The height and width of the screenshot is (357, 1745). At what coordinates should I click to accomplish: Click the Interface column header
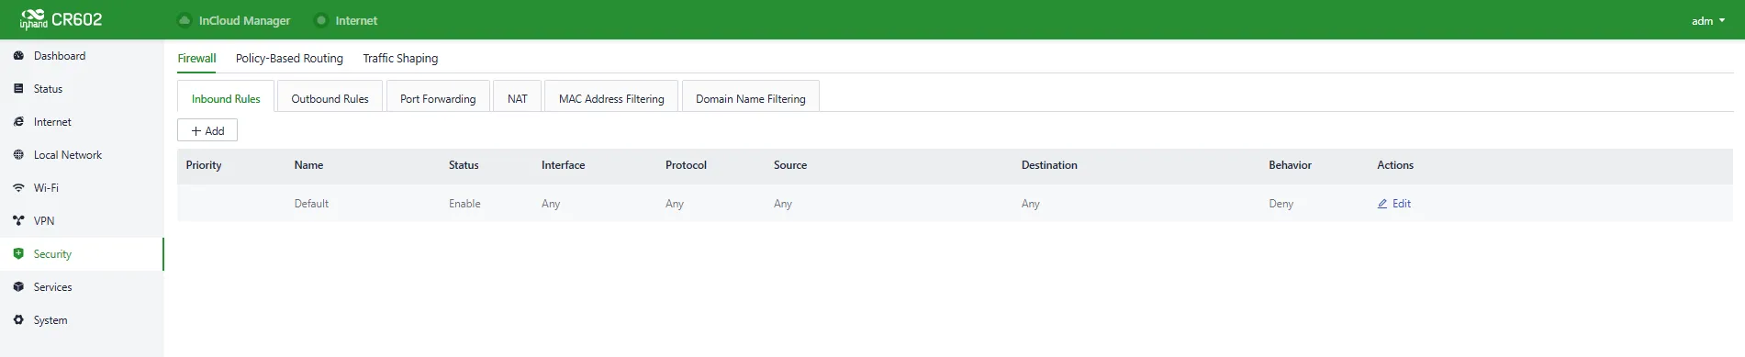point(563,165)
